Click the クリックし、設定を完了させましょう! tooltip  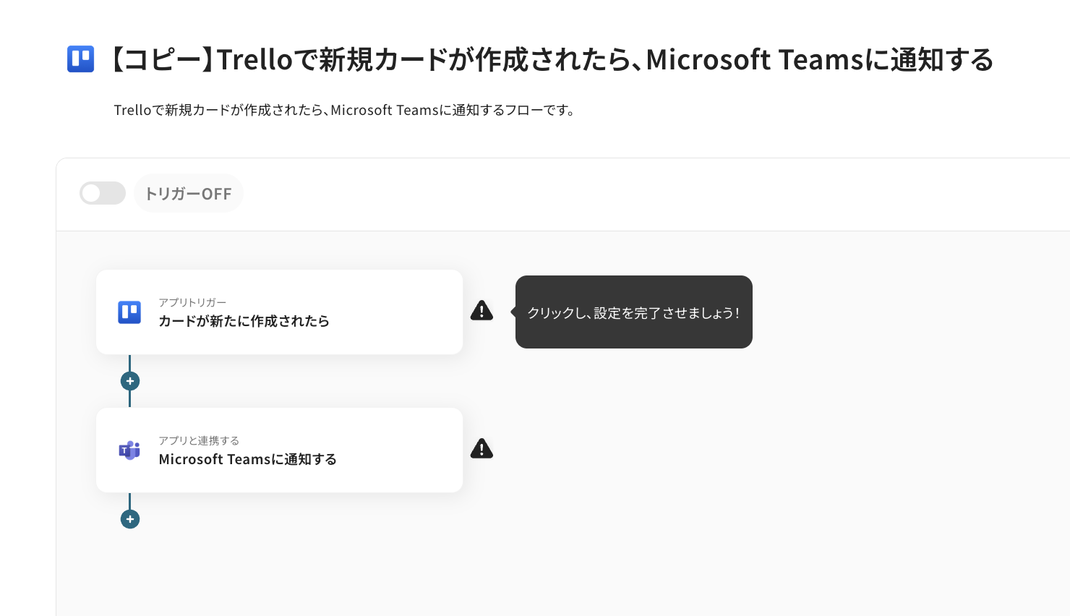point(633,312)
